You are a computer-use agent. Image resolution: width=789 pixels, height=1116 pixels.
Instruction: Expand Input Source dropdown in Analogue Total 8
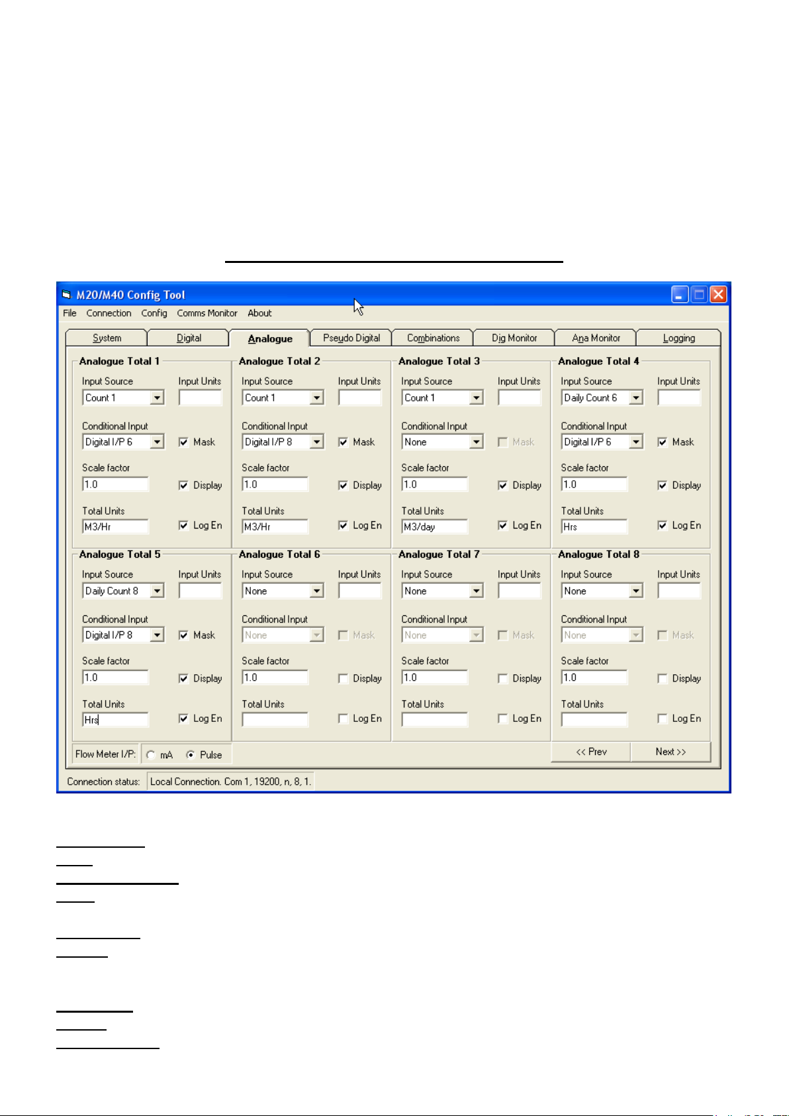[635, 591]
